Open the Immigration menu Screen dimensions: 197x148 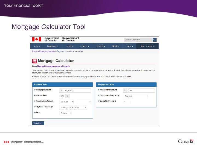pyautogui.click(x=53, y=46)
